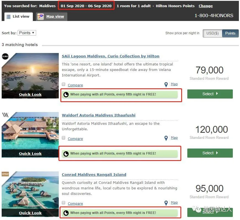Click the 01 Sep 2020 - 06 Sep 2020 dates
Image resolution: width=240 pixels, height=220 pixels.
[86, 6]
